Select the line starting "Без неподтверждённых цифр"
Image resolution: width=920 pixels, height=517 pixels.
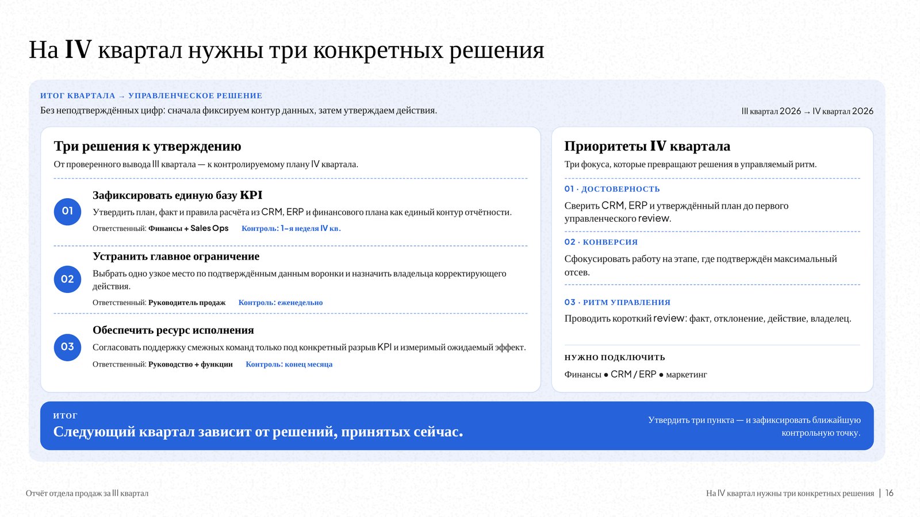pos(239,110)
